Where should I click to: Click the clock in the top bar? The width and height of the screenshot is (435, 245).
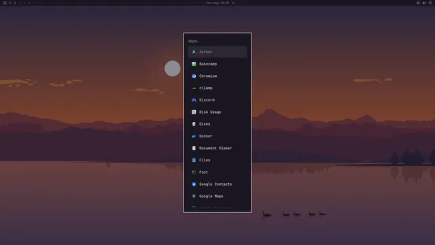pos(217,3)
